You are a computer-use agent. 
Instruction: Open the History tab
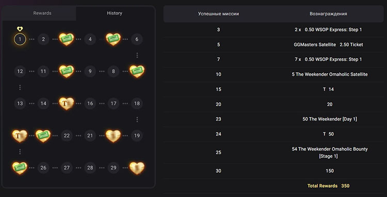pyautogui.click(x=115, y=13)
